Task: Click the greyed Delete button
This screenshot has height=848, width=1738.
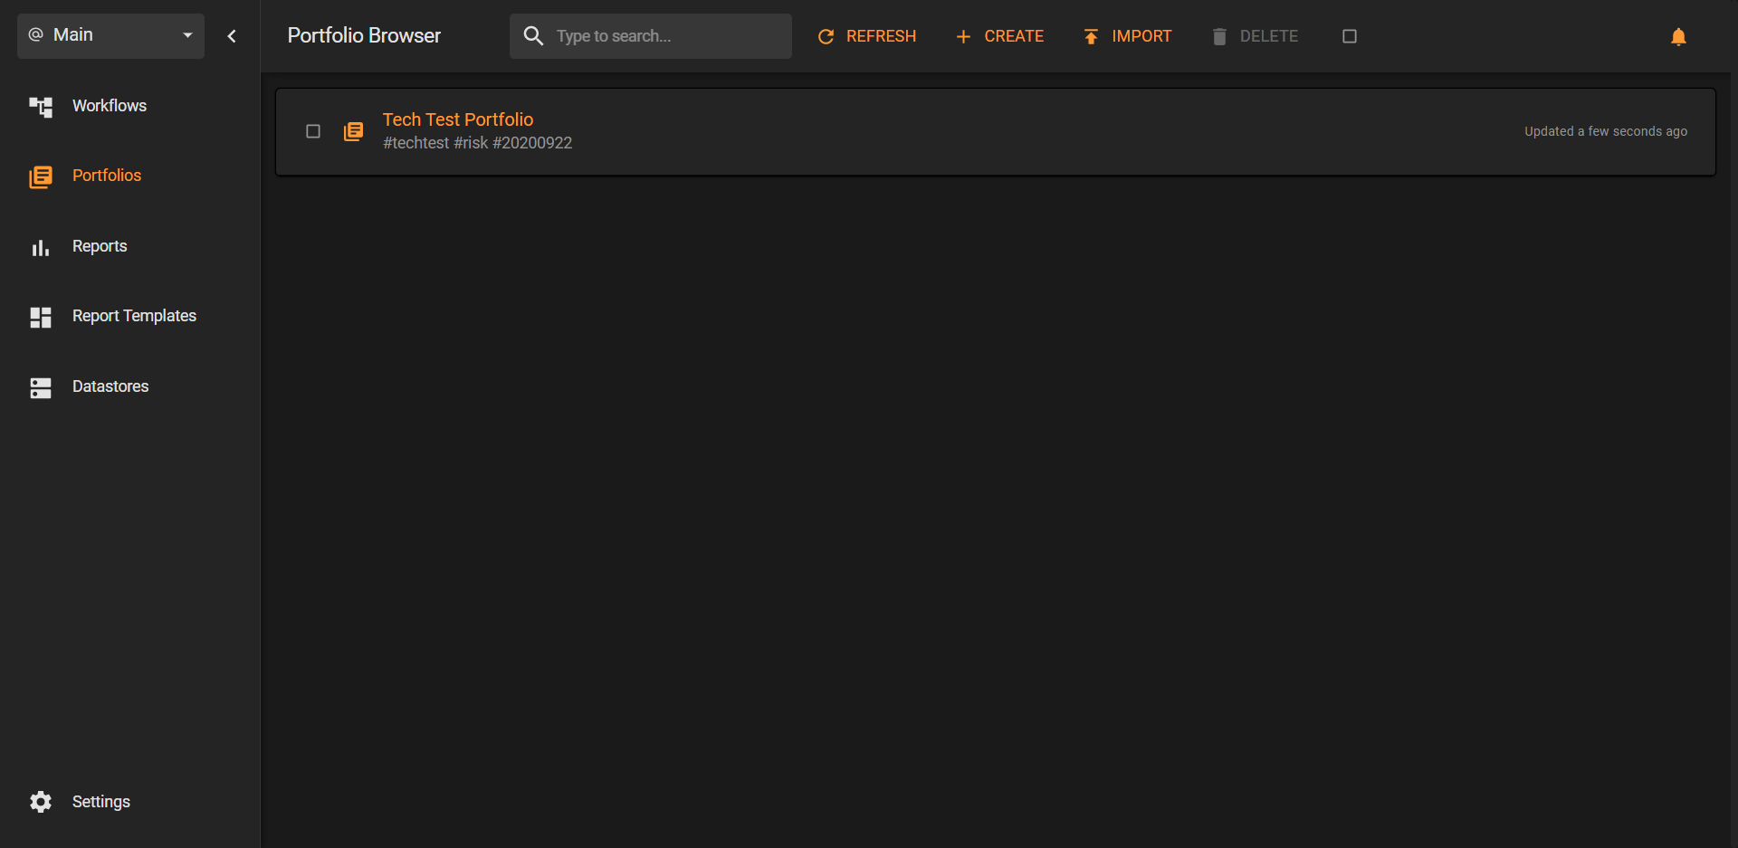Action: (1255, 36)
